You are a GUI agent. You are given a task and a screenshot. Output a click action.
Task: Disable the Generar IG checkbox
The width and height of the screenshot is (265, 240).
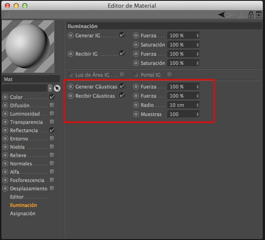coord(122,35)
